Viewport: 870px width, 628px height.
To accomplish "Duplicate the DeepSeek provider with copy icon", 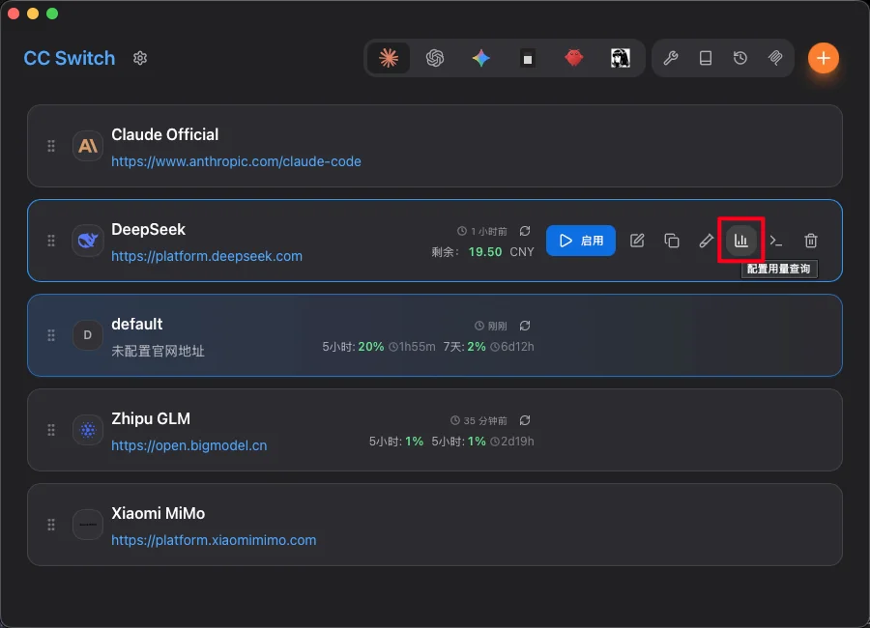I will point(672,241).
